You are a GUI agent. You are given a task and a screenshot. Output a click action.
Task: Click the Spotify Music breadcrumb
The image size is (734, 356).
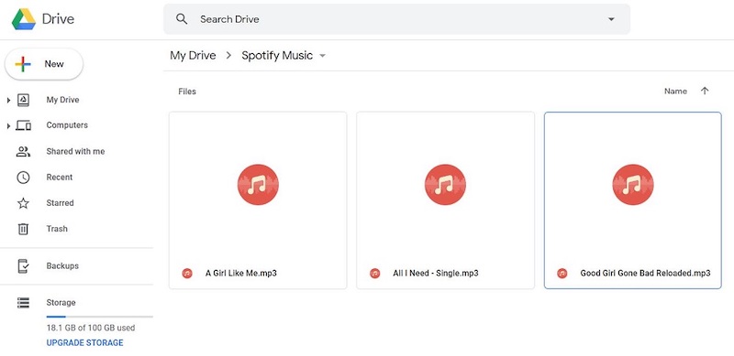(x=277, y=56)
